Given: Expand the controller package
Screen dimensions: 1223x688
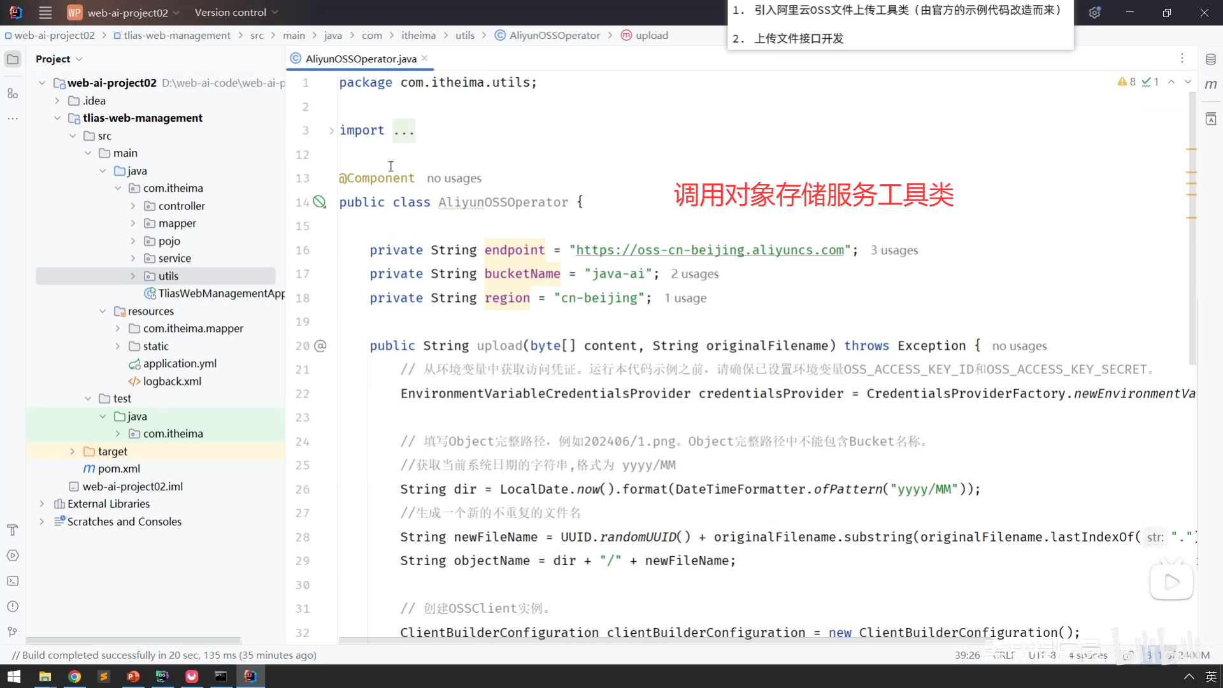Looking at the screenshot, I should (x=132, y=206).
